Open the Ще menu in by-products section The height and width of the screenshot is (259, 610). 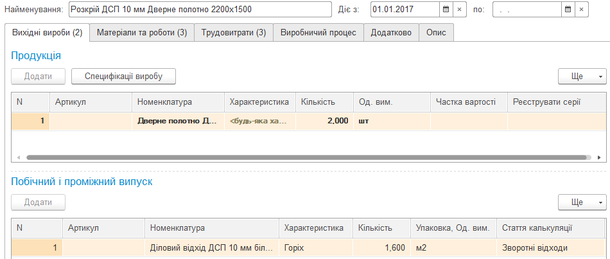[x=582, y=202]
